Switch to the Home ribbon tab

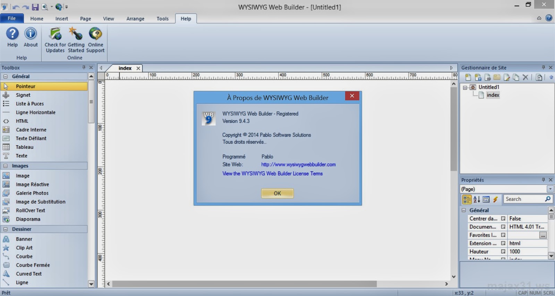37,19
